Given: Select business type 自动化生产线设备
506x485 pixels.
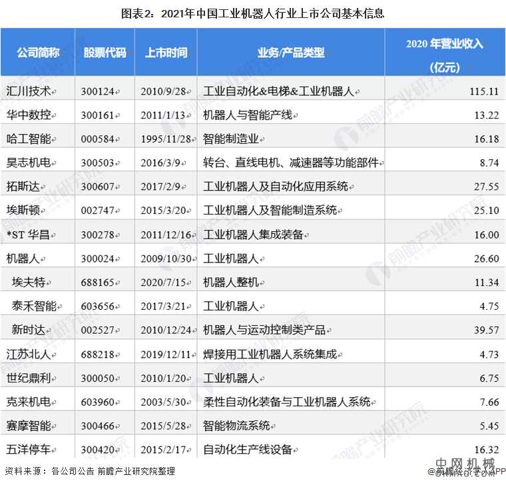Looking at the screenshot, I should [248, 450].
